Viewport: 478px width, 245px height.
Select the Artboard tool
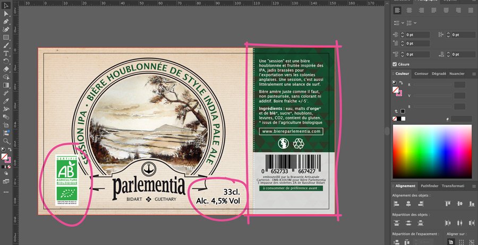(x=6, y=125)
